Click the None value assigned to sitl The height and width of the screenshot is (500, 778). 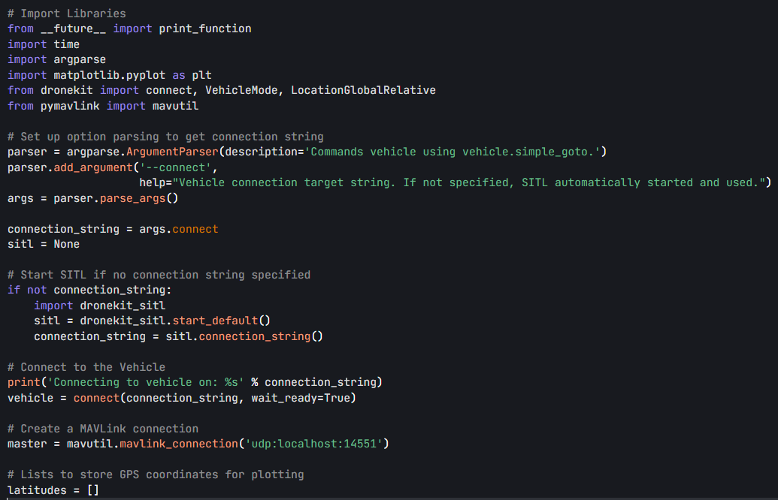(66, 244)
